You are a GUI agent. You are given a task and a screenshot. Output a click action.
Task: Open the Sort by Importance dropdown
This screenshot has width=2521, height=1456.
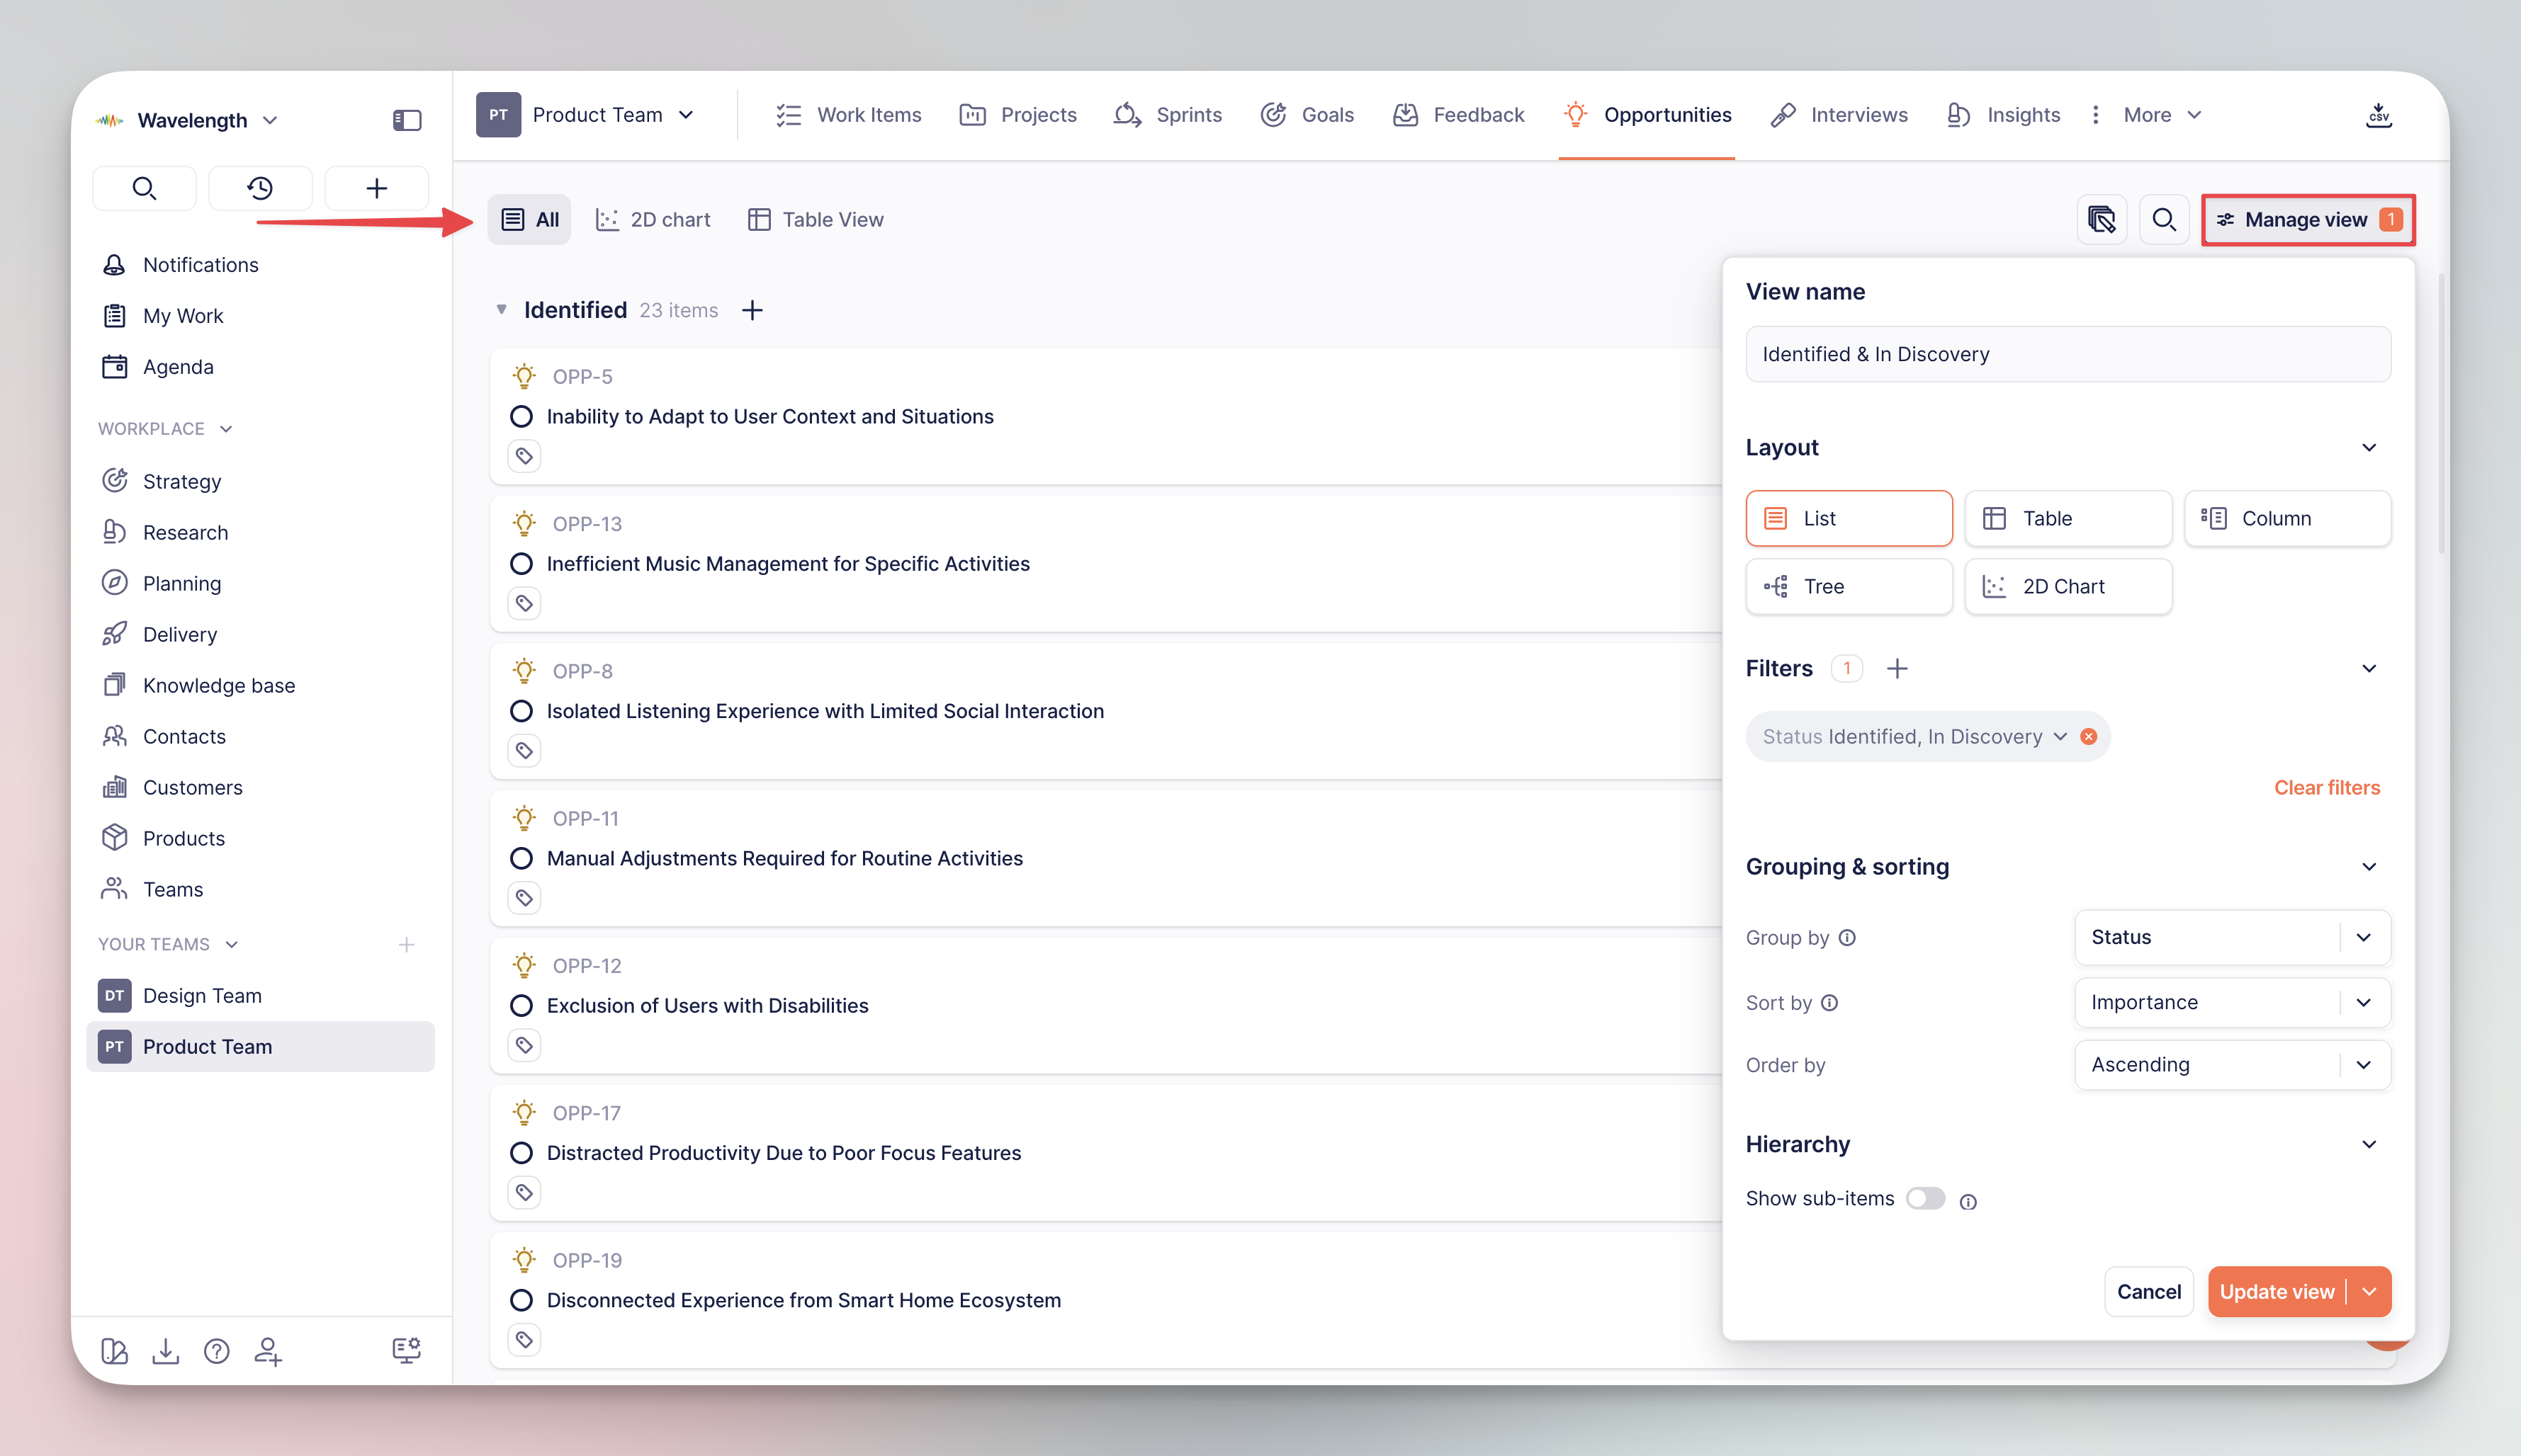(2232, 1002)
